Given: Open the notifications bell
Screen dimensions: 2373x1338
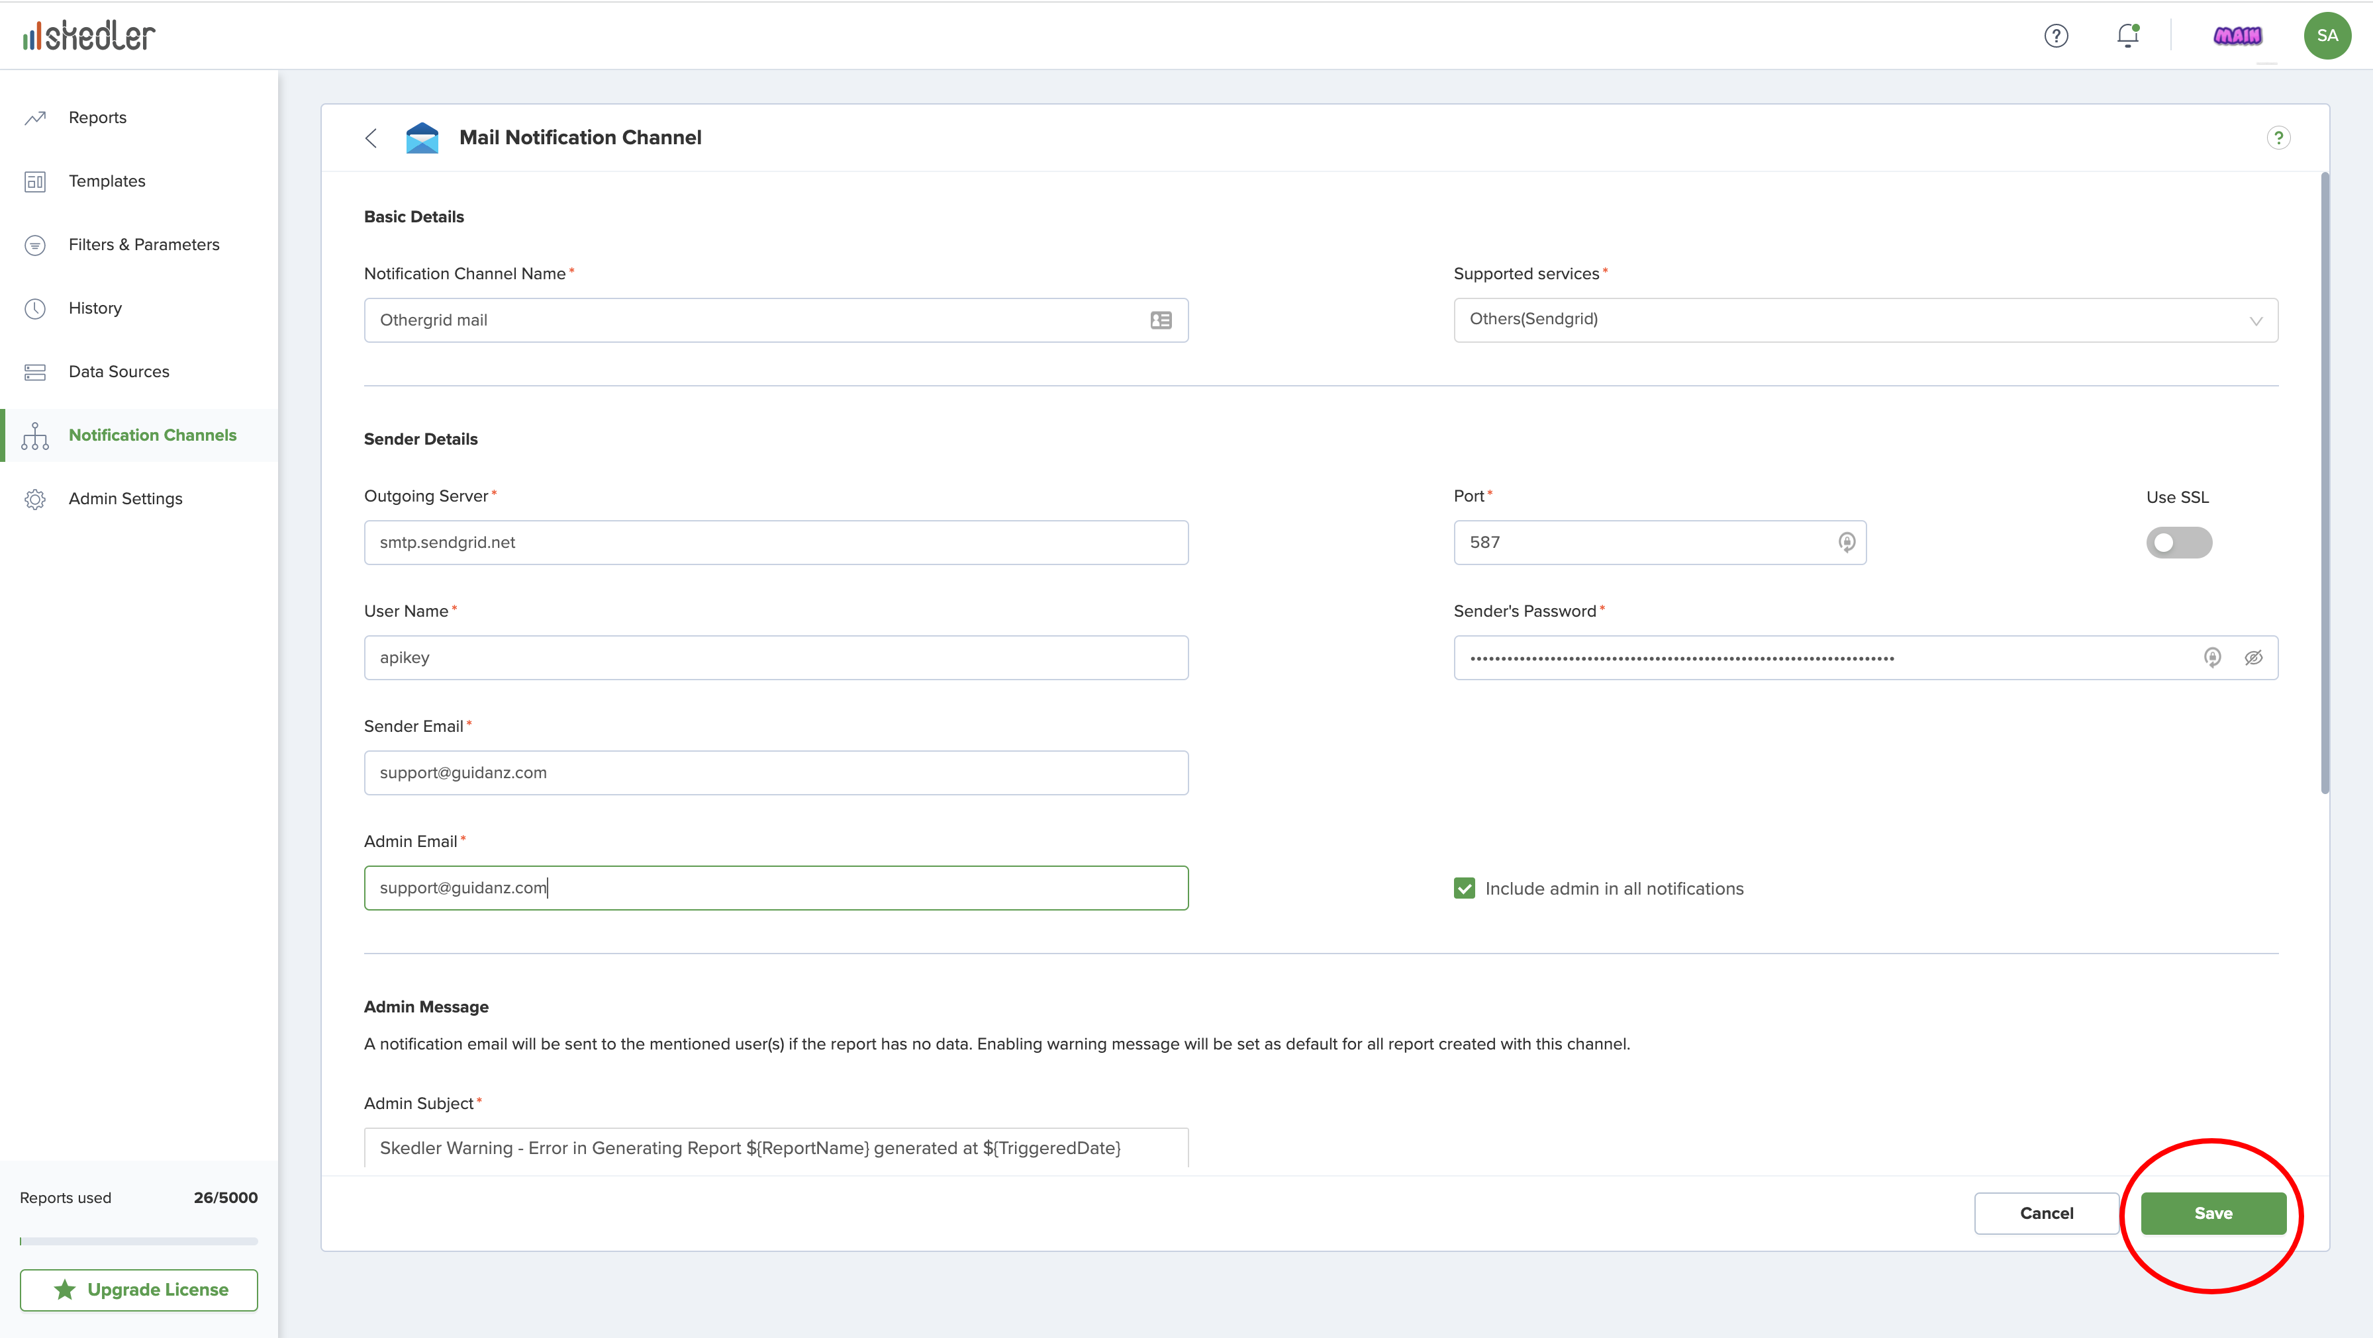Looking at the screenshot, I should (x=2127, y=36).
